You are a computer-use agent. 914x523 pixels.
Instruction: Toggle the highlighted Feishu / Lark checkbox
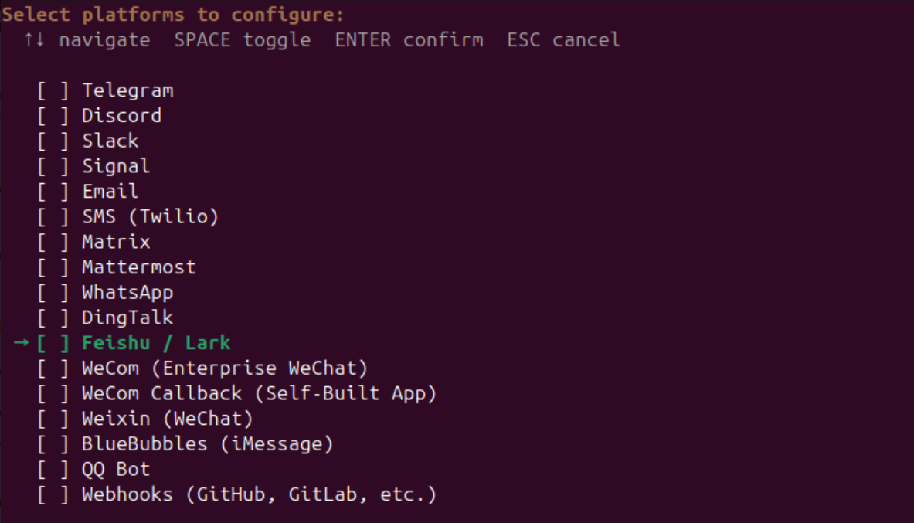pyautogui.click(x=53, y=343)
